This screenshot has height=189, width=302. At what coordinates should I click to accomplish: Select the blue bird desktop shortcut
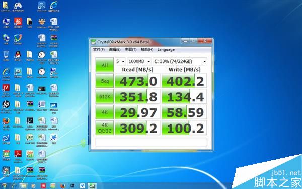click(x=54, y=139)
